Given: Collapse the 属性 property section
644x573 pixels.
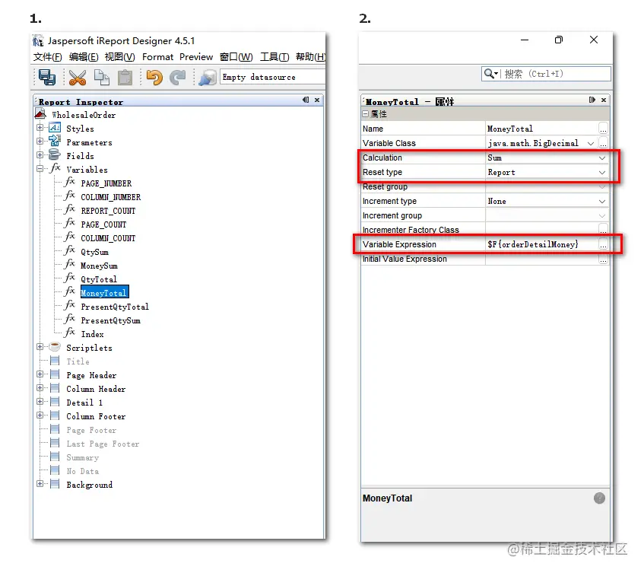Looking at the screenshot, I should tap(365, 114).
